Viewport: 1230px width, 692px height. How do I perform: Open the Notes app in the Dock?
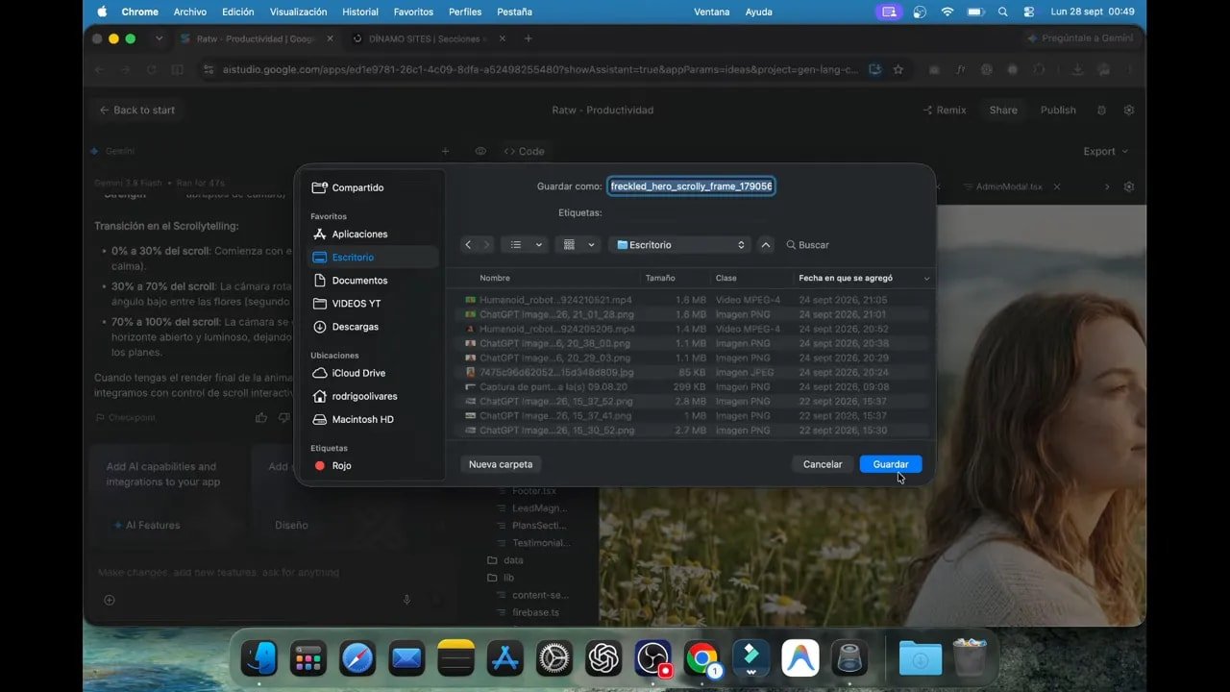point(455,658)
